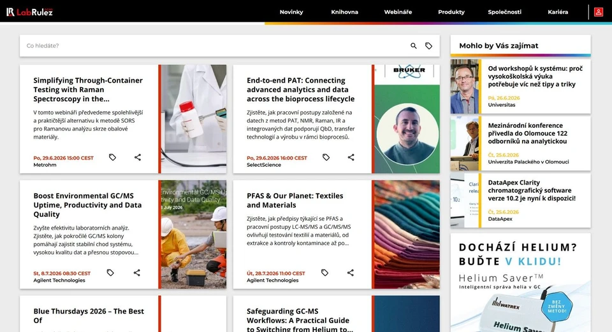Open 'End-to-end PAT' webinar title
612x332 pixels.
click(x=300, y=90)
